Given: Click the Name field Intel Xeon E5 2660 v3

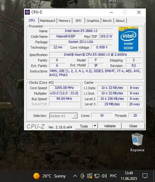Looking at the screenshot, I should tap(81, 31).
